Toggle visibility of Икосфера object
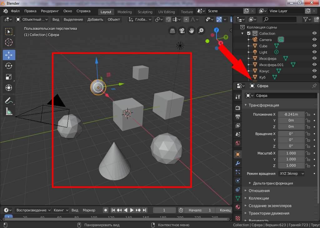Screen dimensions: 320x228 point(314,59)
